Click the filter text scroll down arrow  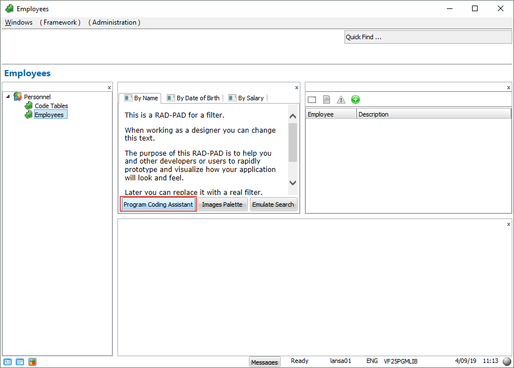coord(293,183)
